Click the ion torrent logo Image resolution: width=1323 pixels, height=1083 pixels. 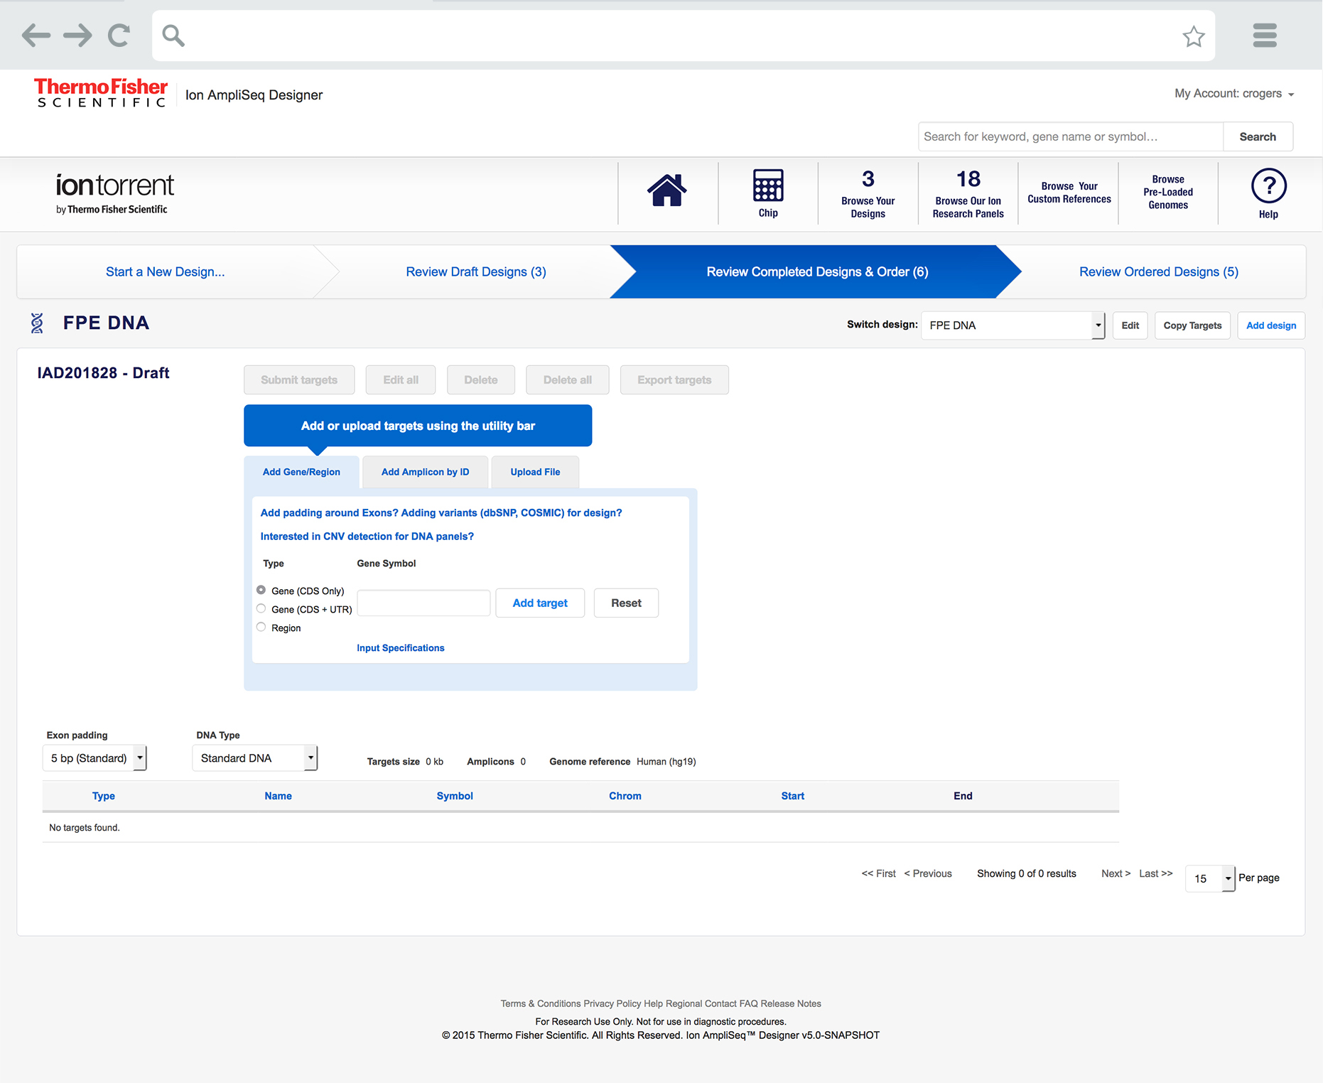[x=114, y=193]
